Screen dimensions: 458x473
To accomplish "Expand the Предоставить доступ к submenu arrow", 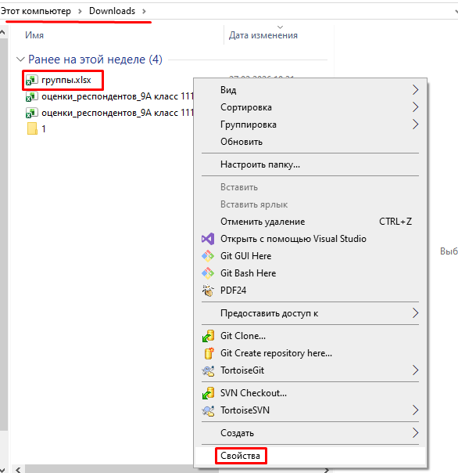I will (x=415, y=313).
